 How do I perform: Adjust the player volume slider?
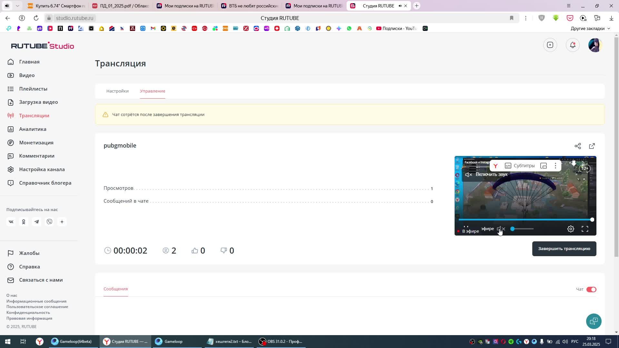522,229
